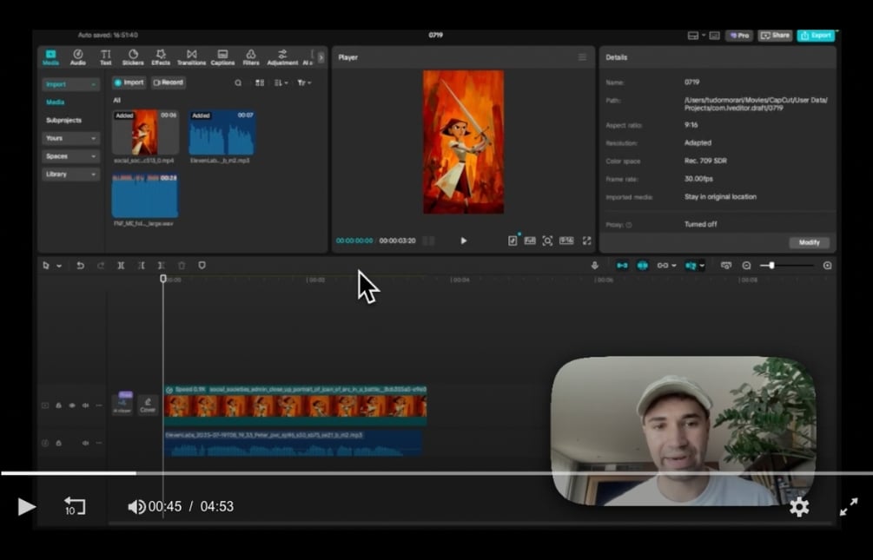873x560 pixels.
Task: Choose the Select pointer tool
Action: 46,266
